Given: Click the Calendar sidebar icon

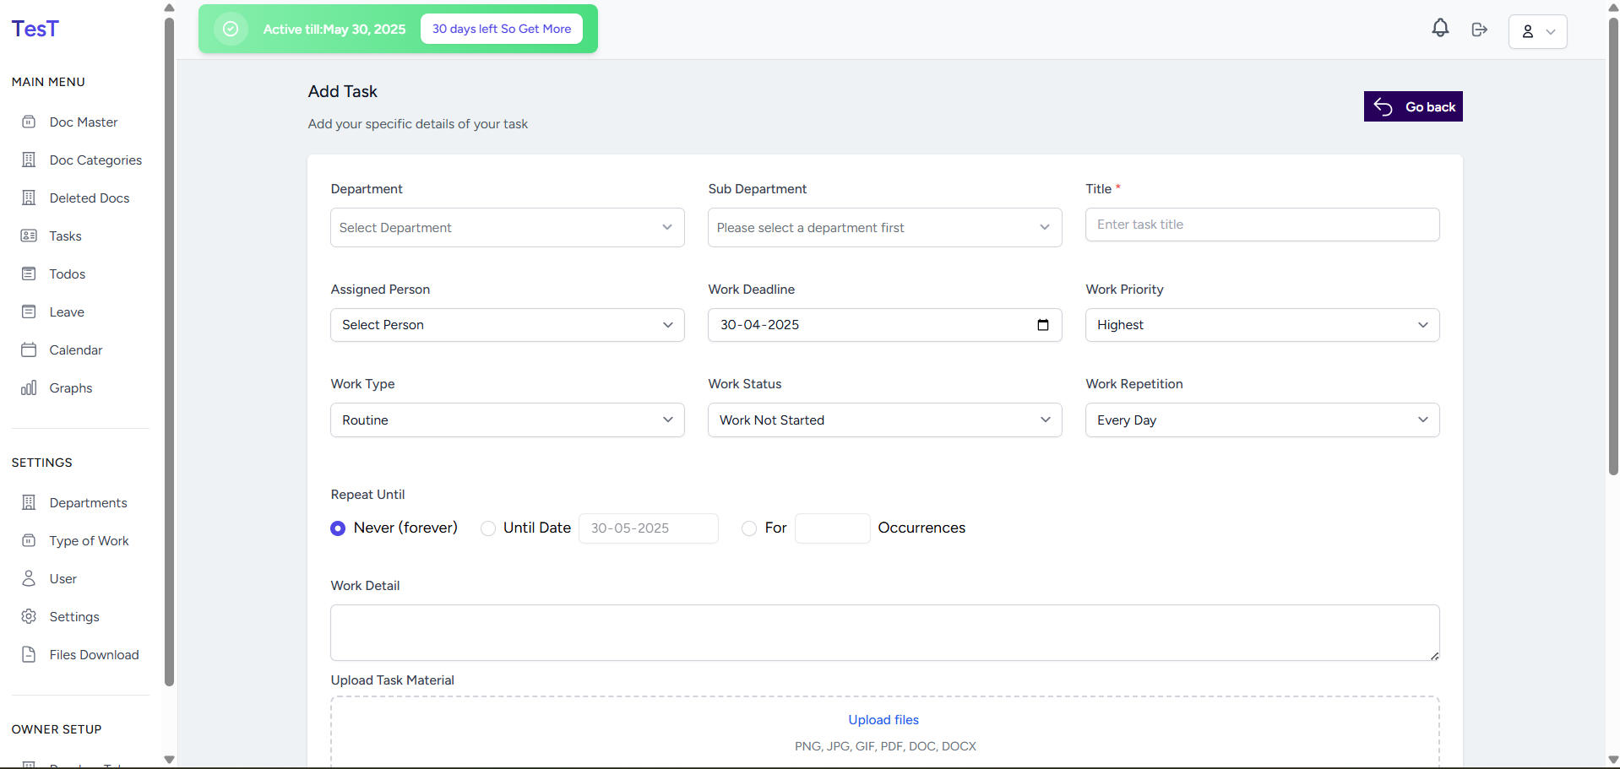Looking at the screenshot, I should [29, 349].
